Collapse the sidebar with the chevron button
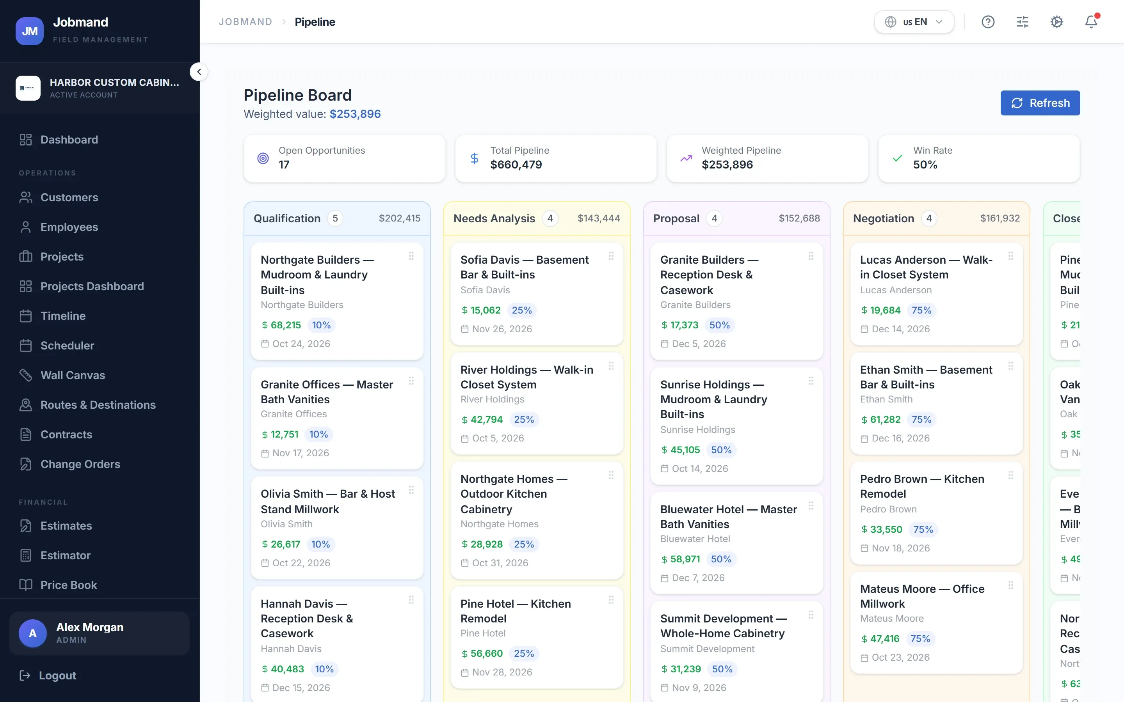The image size is (1124, 702). click(199, 72)
